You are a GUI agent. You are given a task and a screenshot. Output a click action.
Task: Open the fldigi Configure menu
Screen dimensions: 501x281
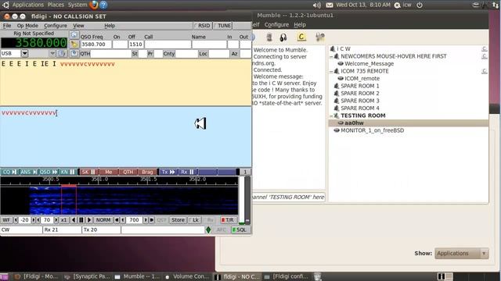tap(56, 26)
